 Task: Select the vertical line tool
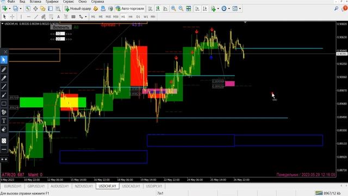click(x=21, y=17)
